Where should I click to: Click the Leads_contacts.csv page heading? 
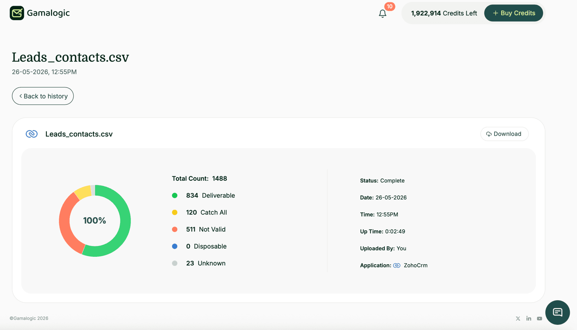(70, 57)
